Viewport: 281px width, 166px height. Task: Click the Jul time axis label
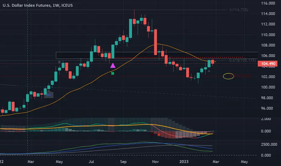coord(91,162)
